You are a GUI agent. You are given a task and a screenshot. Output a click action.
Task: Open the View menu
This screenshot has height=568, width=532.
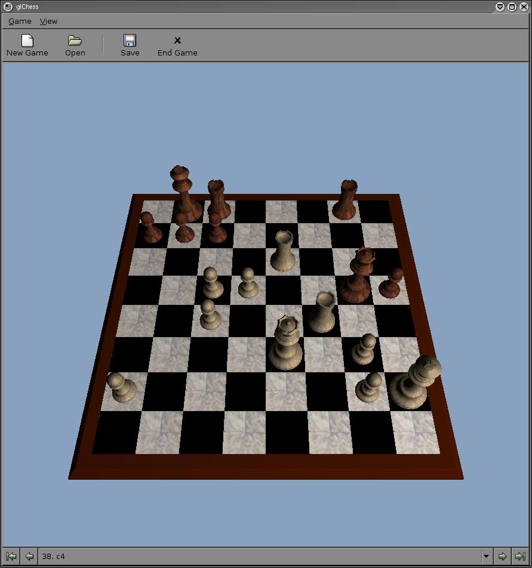(x=48, y=21)
